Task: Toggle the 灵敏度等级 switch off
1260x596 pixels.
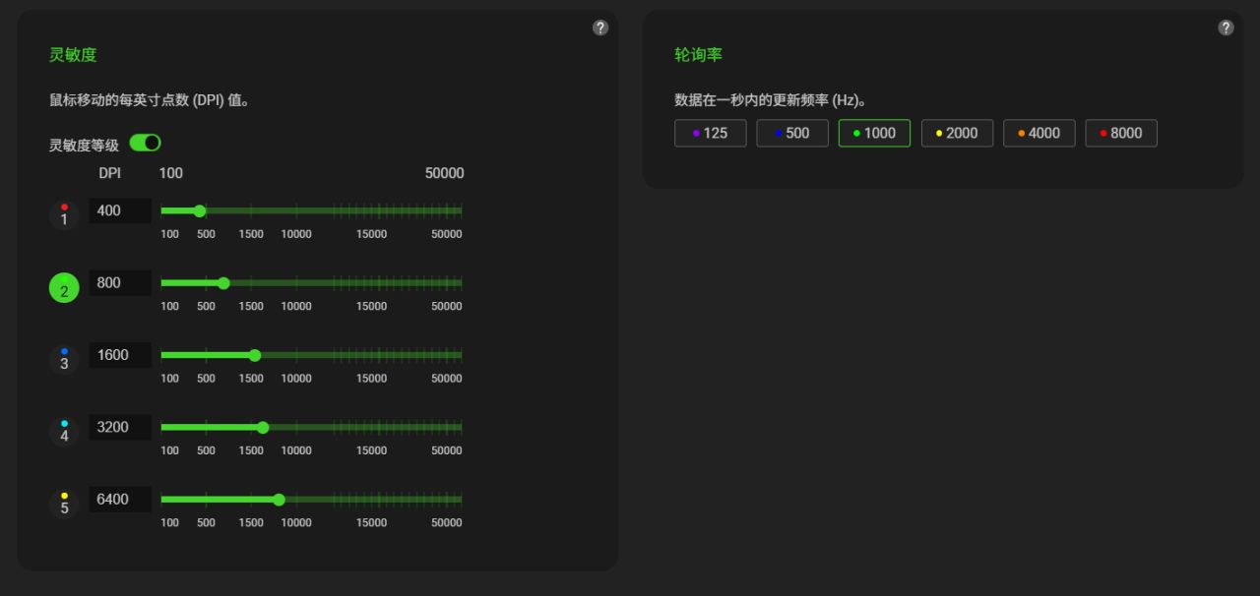Action: point(145,143)
